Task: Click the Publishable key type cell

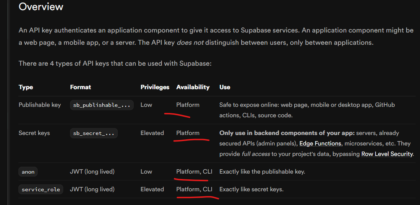Action: click(x=40, y=105)
